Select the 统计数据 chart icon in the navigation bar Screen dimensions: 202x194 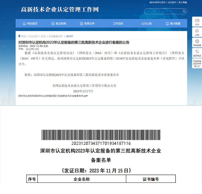(167, 23)
